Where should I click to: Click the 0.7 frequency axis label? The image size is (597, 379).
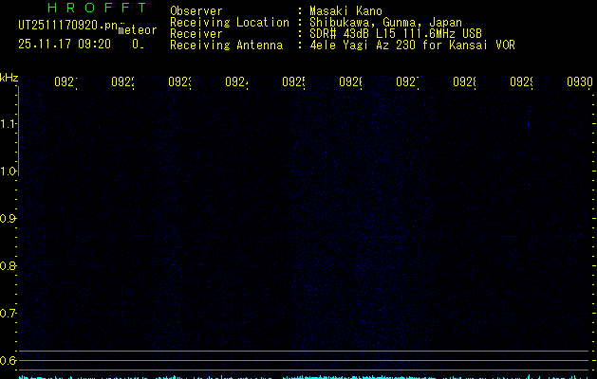coord(8,314)
